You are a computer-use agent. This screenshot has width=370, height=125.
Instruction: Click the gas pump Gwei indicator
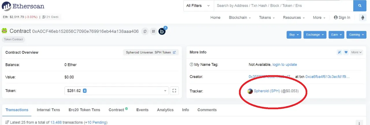[x=50, y=17]
